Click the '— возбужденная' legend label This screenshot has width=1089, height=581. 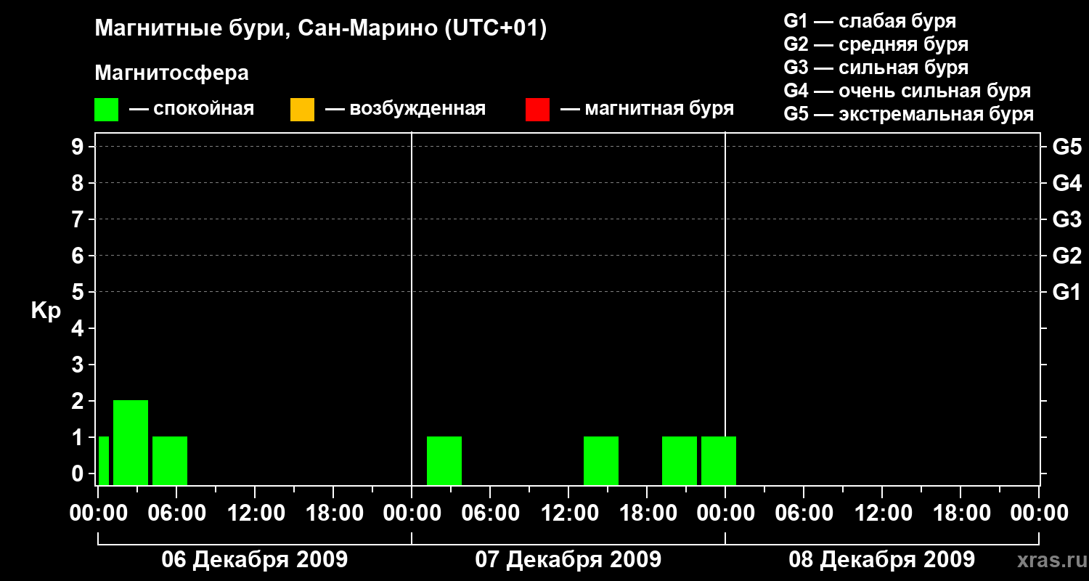click(405, 110)
